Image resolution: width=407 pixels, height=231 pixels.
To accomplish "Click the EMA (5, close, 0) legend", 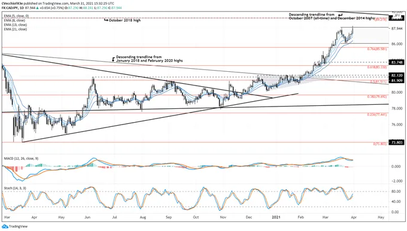I will click(16, 16).
